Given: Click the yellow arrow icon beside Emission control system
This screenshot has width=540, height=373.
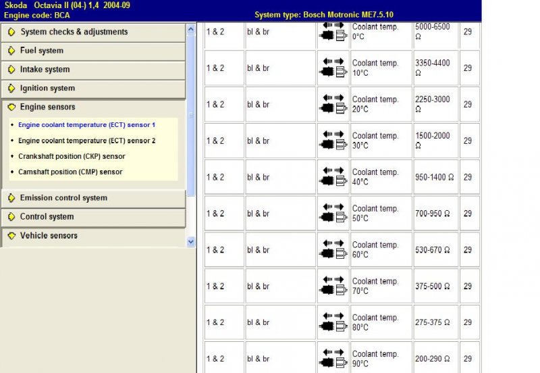Looking at the screenshot, I should tap(11, 198).
